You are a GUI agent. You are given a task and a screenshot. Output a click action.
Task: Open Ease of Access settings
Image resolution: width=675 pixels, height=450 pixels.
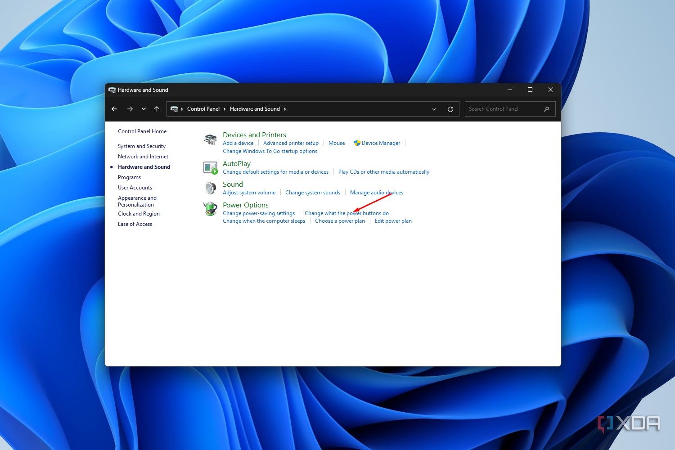tap(135, 224)
